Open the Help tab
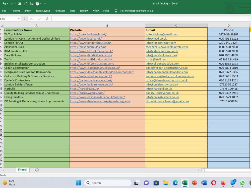Viewport: 251px width, 188px height. point(106,11)
